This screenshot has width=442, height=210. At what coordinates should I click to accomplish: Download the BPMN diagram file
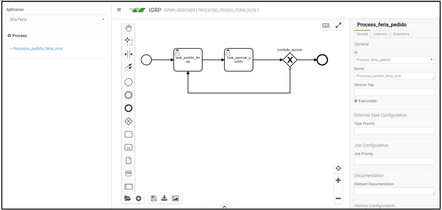point(164,198)
